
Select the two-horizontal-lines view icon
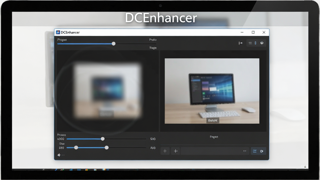coord(250,43)
